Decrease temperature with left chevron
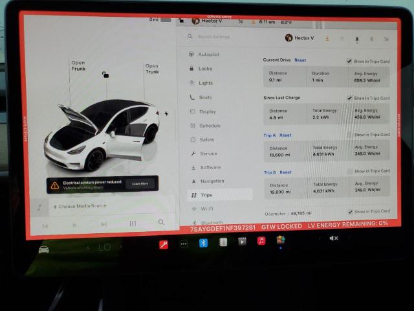The image size is (414, 311). (88, 248)
